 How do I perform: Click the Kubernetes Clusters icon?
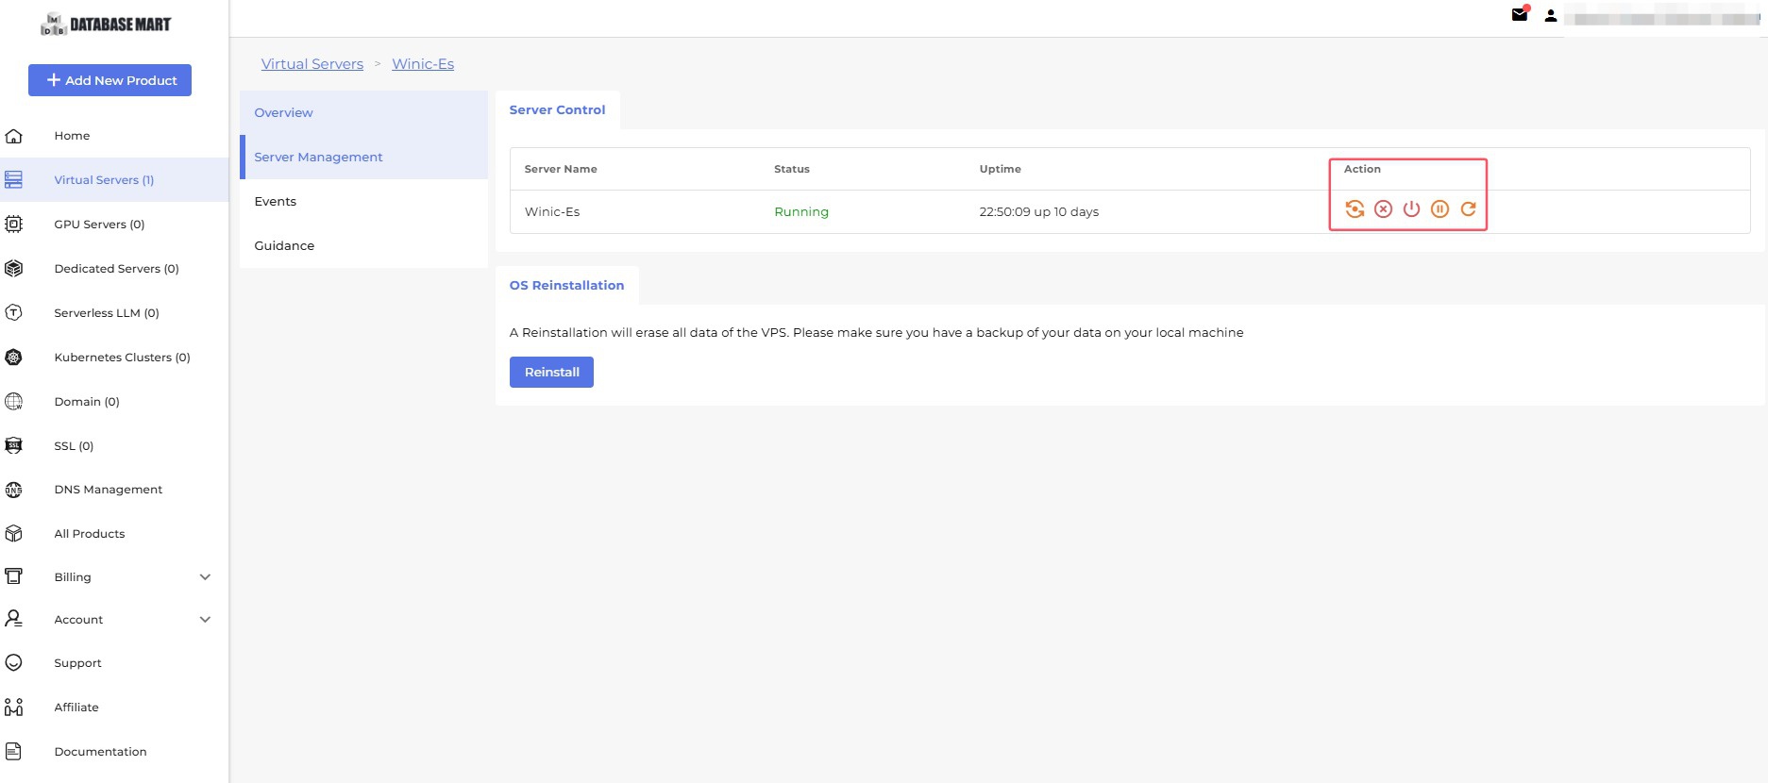[14, 357]
